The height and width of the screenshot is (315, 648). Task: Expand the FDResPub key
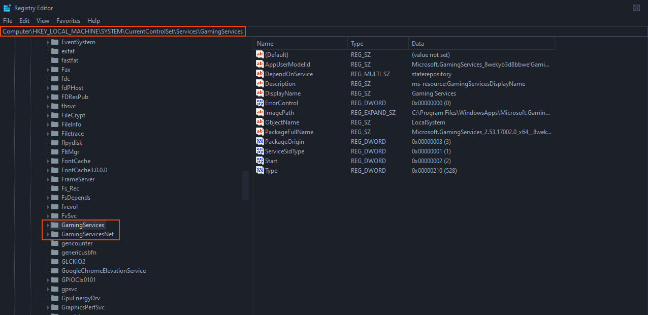(x=48, y=97)
